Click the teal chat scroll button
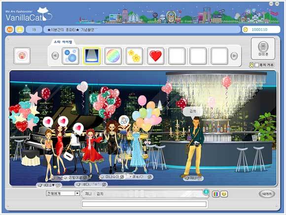Screen dimensions: 286x215 [x=206, y=192]
